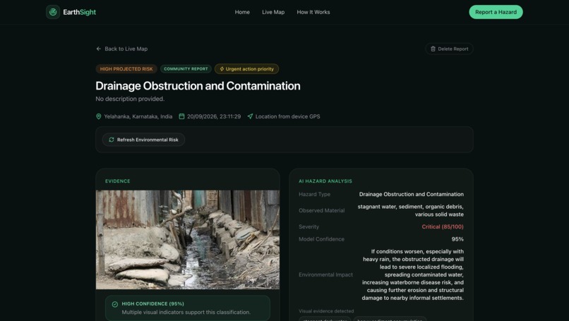This screenshot has height=321, width=569.
Task: Click the HIGH PROJECTED RISK badge
Action: tap(126, 69)
